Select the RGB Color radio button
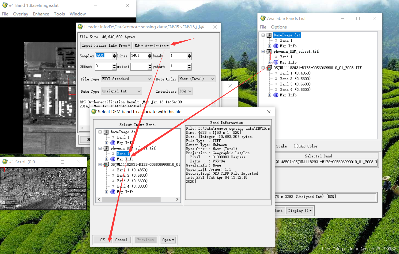The image size is (399, 254). pyautogui.click(x=296, y=146)
